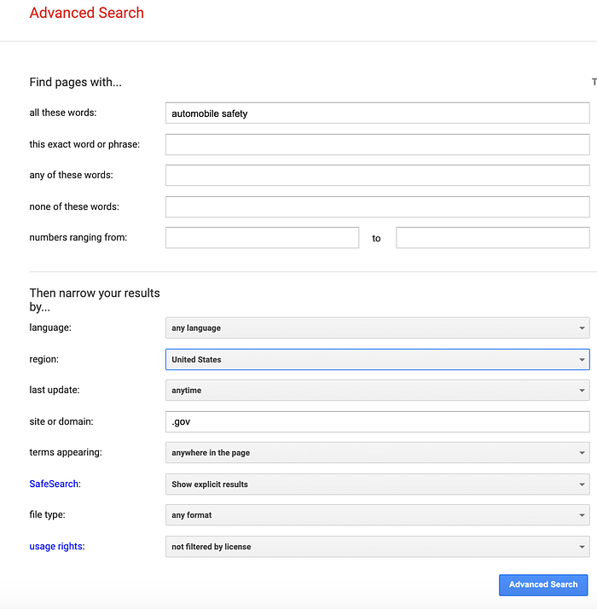Click the 'numbers ranging from:' label
Screen dimensions: 597x609
tap(78, 237)
